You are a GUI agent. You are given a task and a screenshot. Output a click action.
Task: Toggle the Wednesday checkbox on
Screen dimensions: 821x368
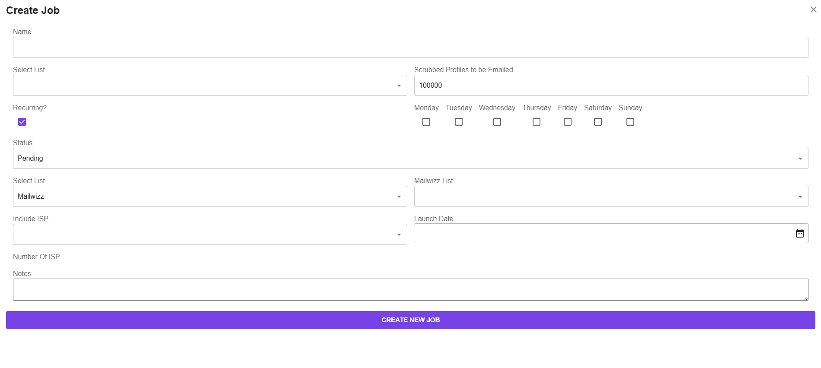[497, 122]
